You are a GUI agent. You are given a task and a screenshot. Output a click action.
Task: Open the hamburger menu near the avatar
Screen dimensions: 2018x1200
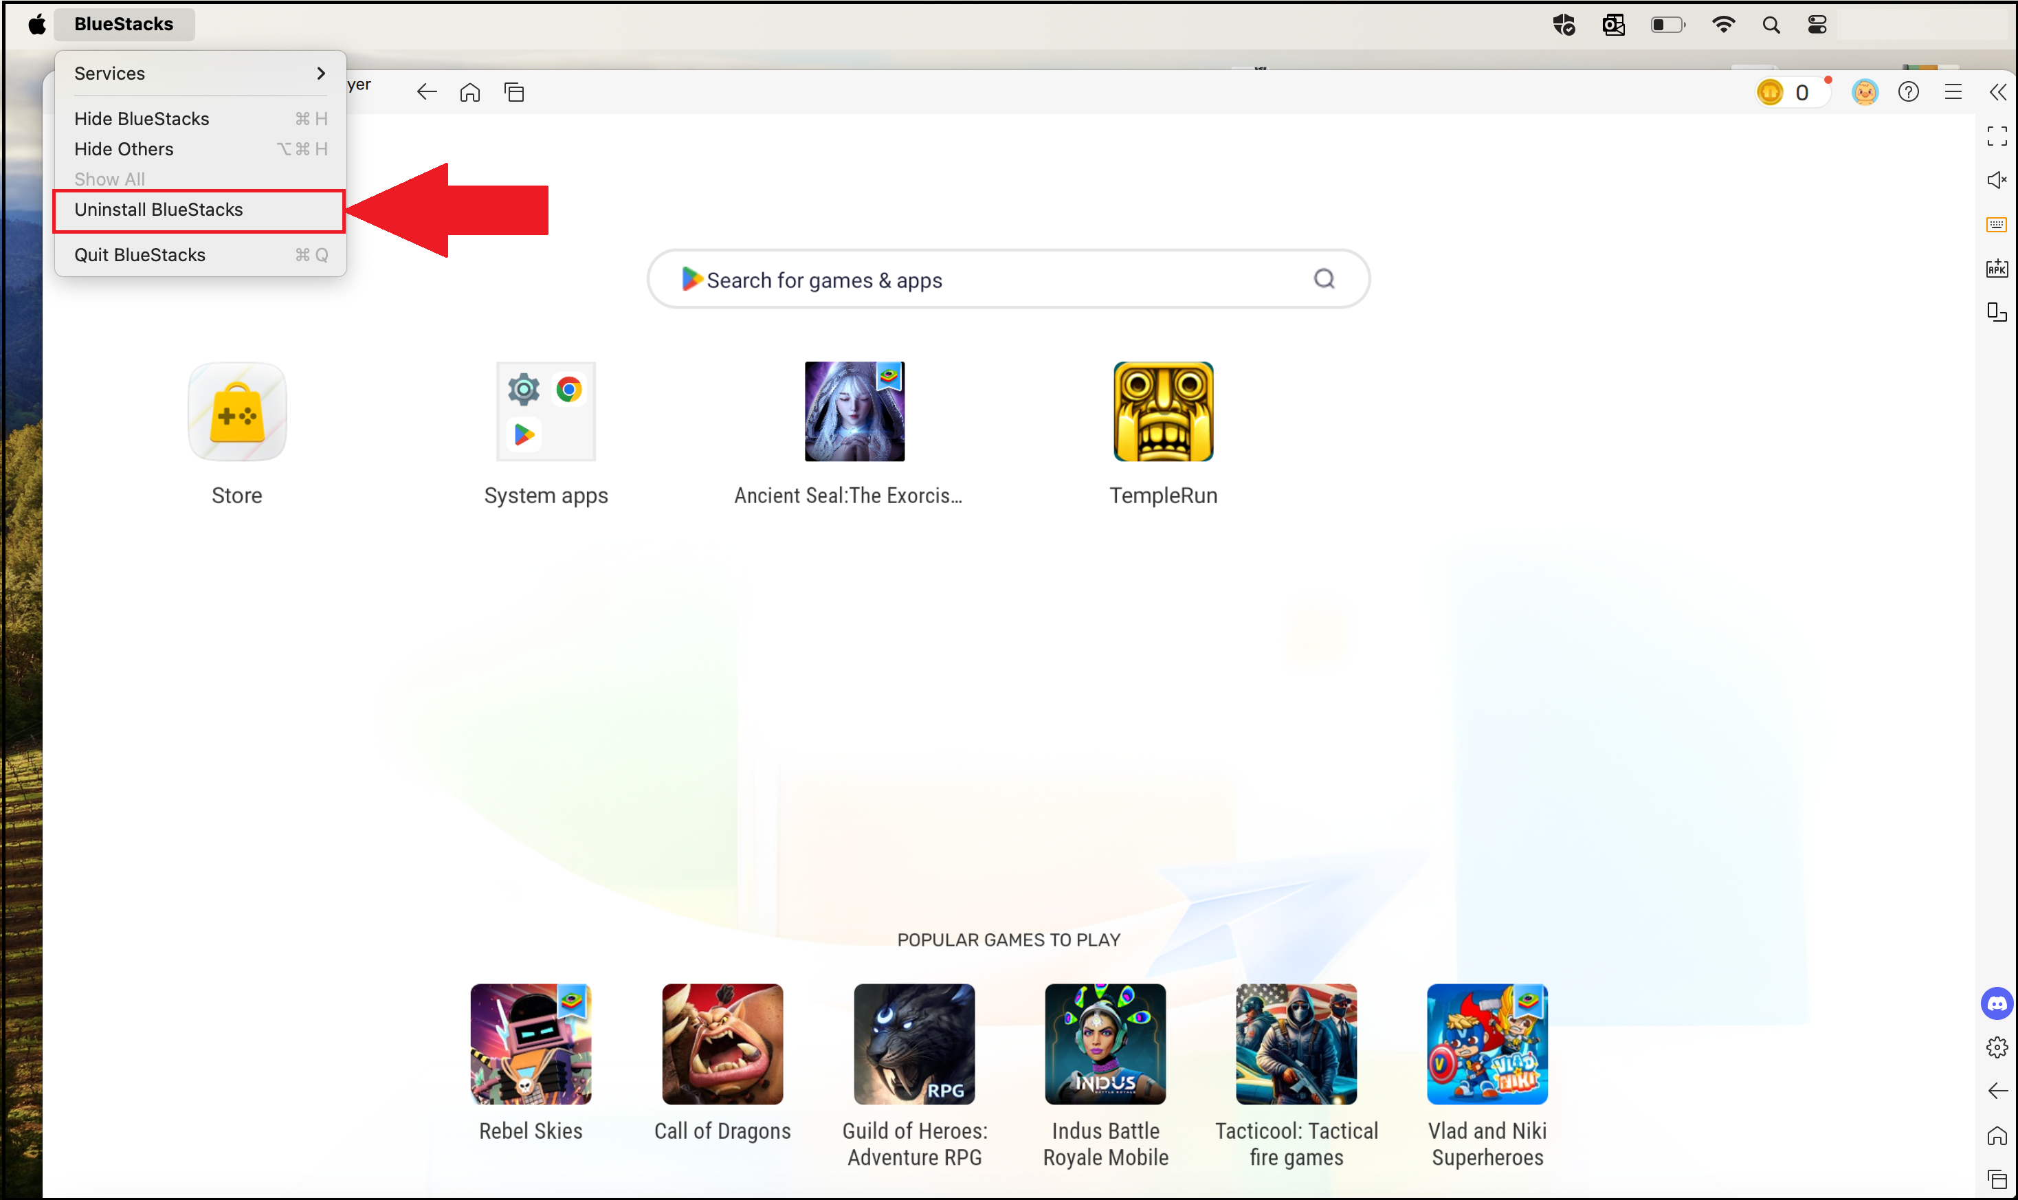(1954, 91)
